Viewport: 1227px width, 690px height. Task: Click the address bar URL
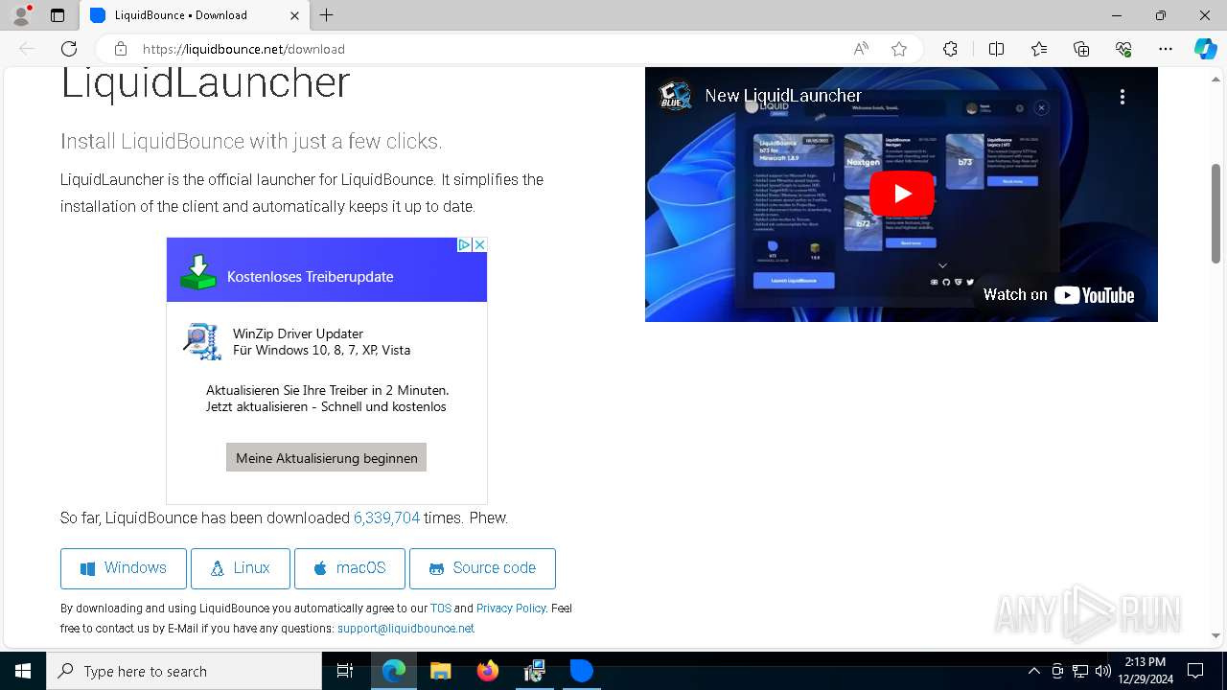point(243,49)
